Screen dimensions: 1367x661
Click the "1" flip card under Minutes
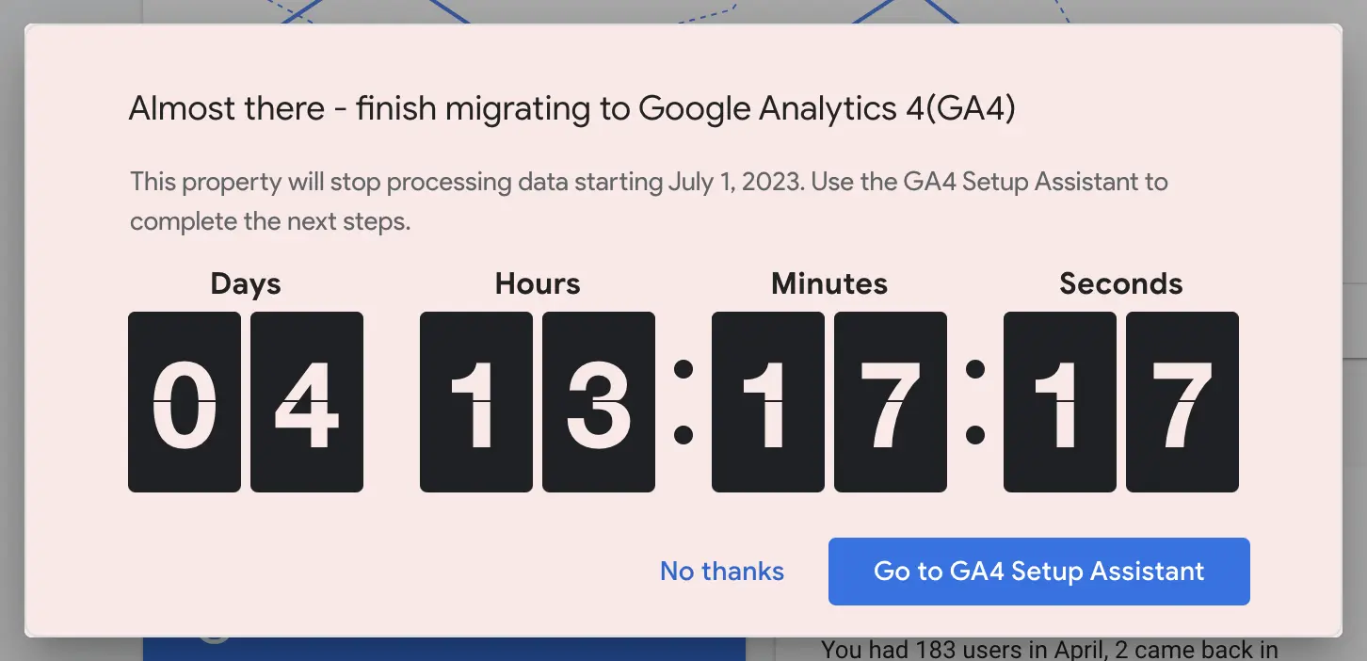768,402
